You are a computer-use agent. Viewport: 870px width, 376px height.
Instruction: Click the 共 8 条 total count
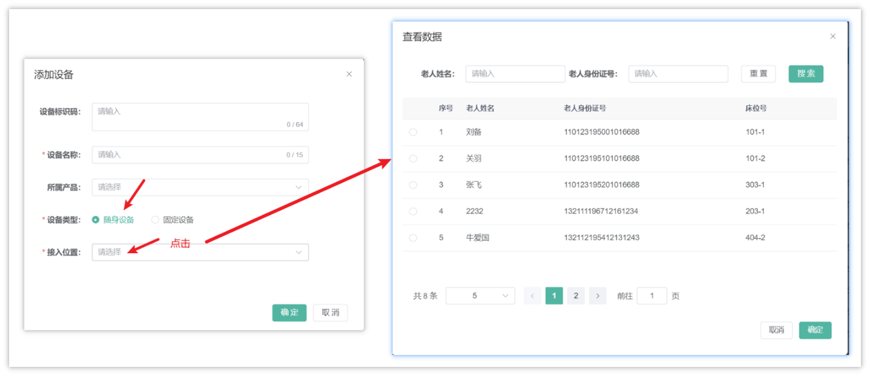click(x=425, y=296)
